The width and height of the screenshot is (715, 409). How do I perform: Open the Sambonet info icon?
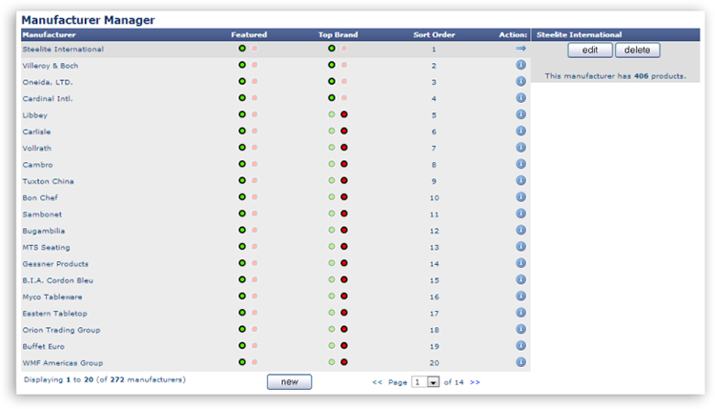521,214
